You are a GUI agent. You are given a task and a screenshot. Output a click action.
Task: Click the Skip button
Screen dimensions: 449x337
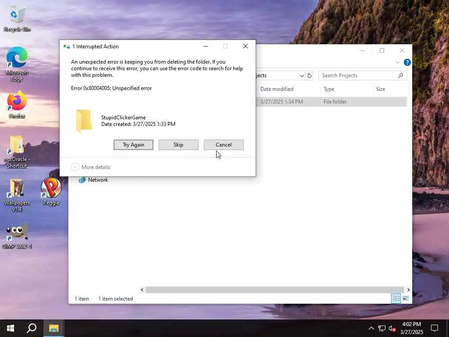point(178,145)
